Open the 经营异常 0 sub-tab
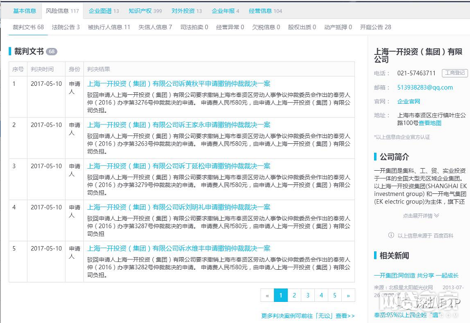 (230, 27)
